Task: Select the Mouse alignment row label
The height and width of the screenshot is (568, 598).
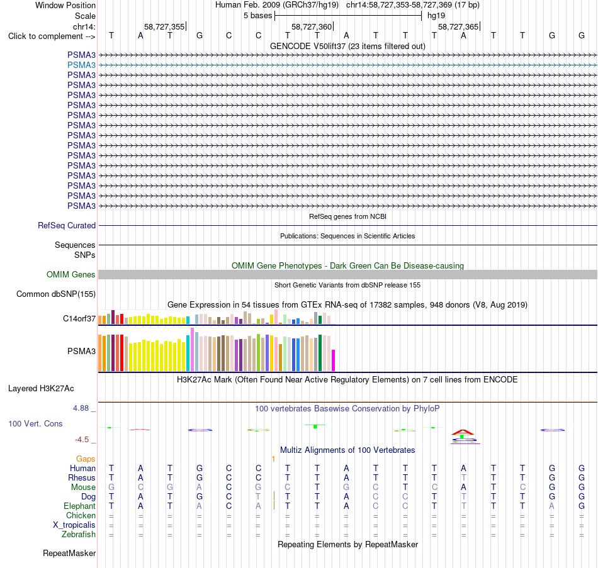Action: [83, 487]
